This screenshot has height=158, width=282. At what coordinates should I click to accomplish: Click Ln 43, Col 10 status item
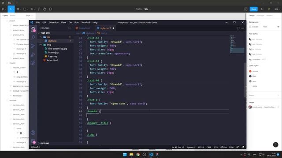pyautogui.click(x=178, y=147)
